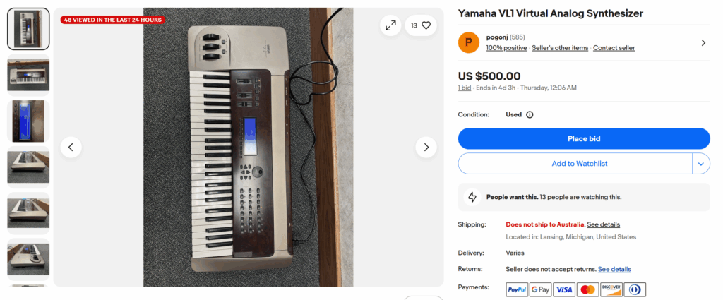This screenshot has height=300, width=723.
Task: Open returns See details link
Action: click(614, 269)
